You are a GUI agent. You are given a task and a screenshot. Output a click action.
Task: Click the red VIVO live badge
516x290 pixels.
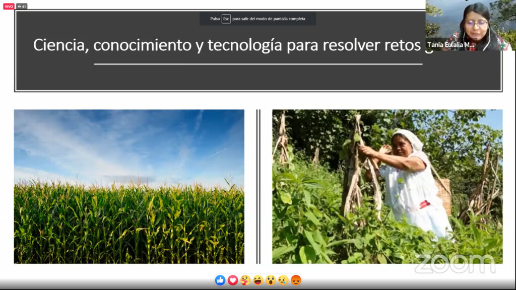[x=9, y=7]
